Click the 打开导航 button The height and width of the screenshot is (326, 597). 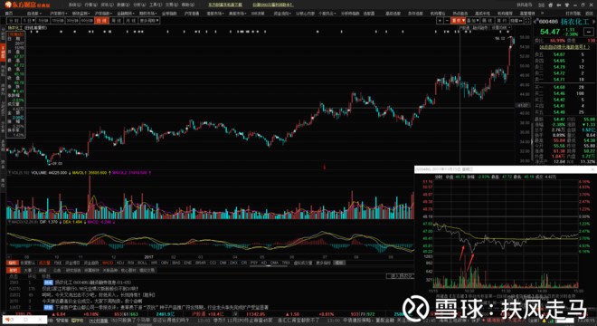573,14
